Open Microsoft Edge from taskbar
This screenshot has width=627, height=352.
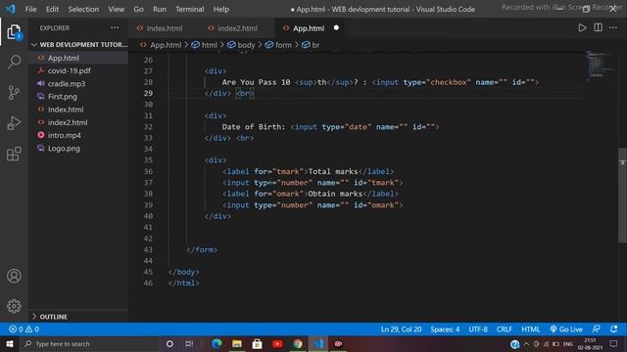(217, 343)
